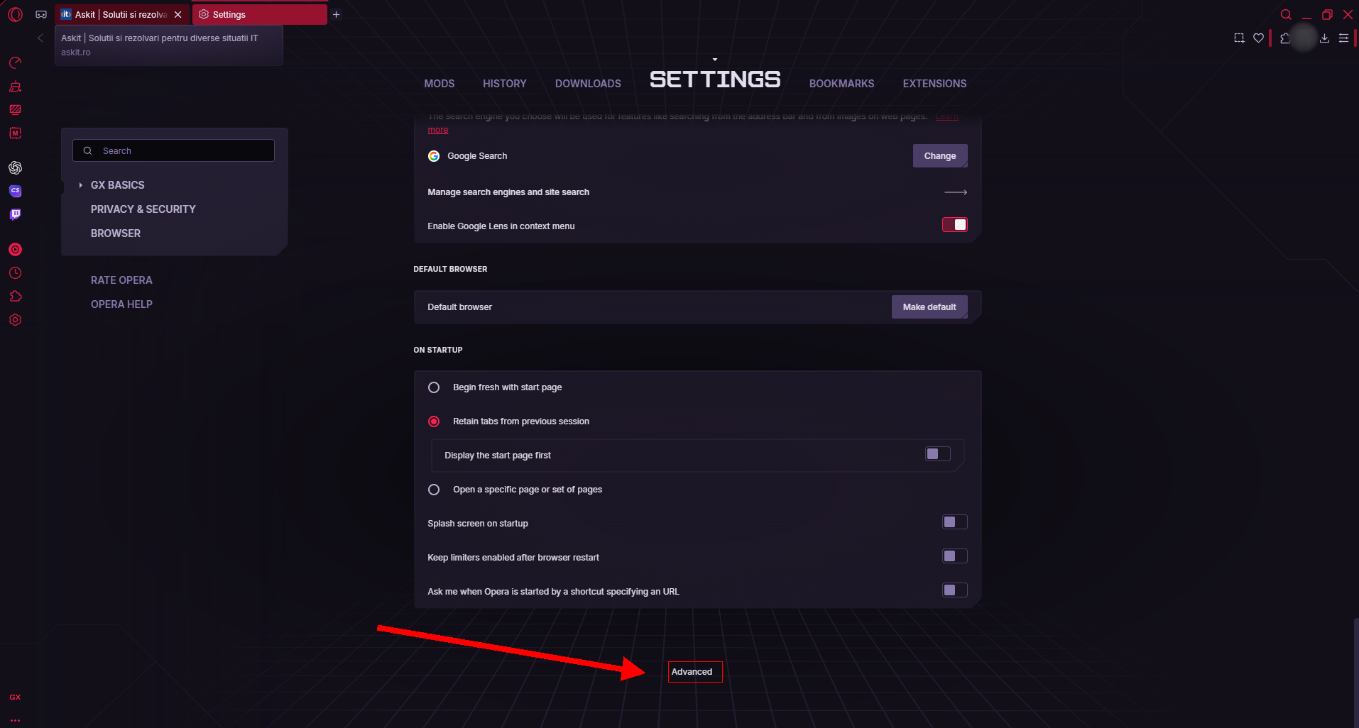The width and height of the screenshot is (1359, 728).
Task: Go to the HISTORY tab
Action: (x=504, y=84)
